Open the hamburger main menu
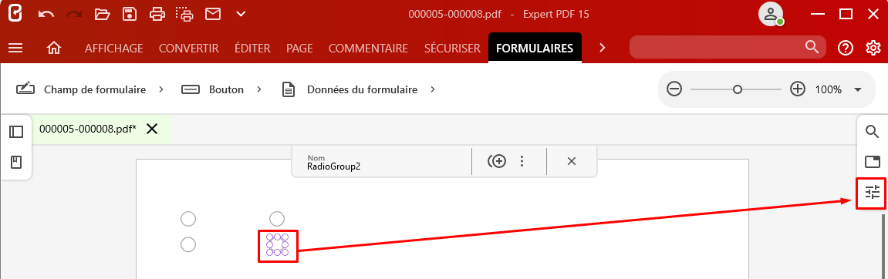The image size is (888, 279). (x=15, y=48)
